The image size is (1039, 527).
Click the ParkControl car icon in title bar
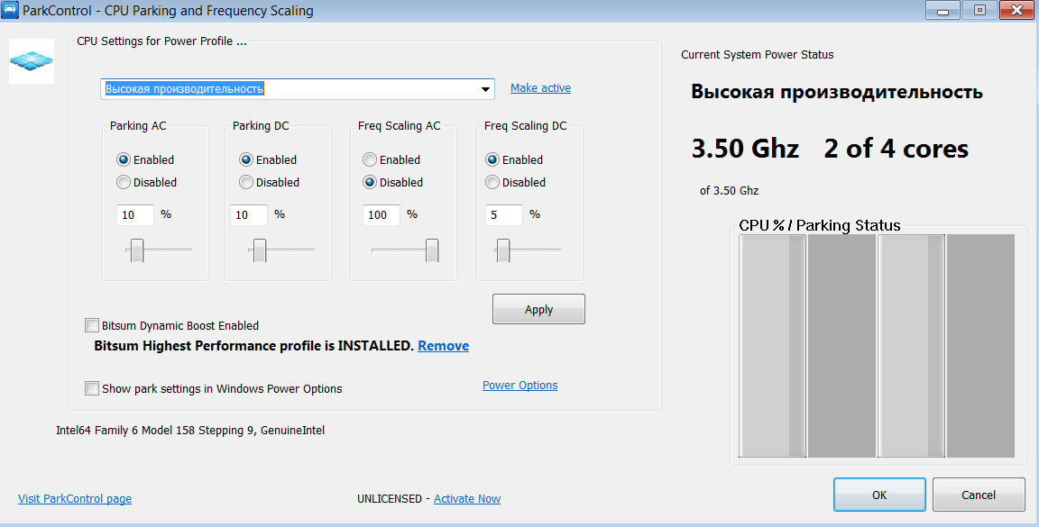(x=10, y=11)
